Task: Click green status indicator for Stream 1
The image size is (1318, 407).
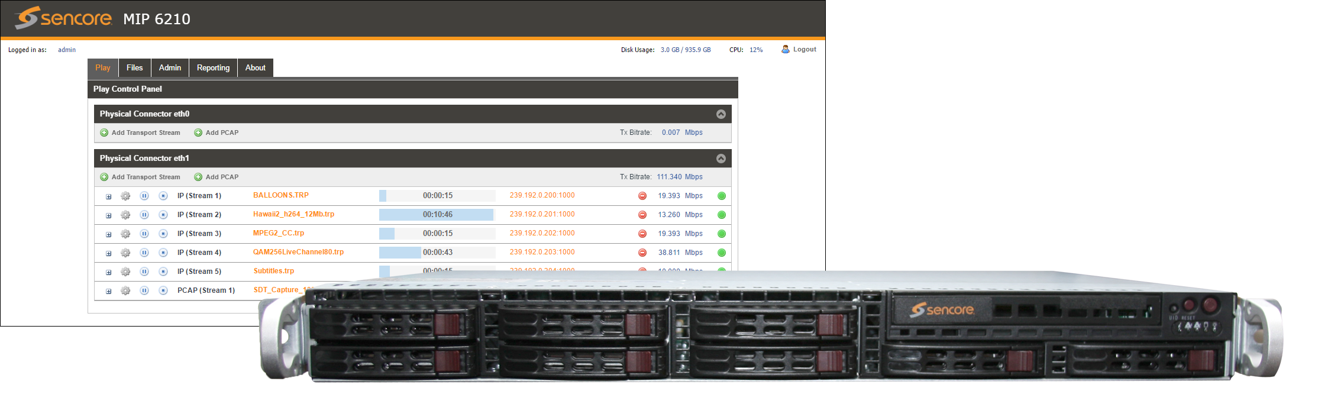Action: pos(722,196)
